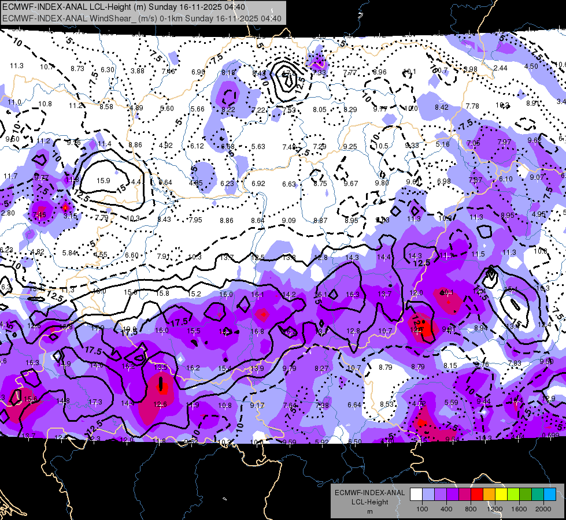The height and width of the screenshot is (520, 566).
Task: Click the grid value '7.91'
Action: pyautogui.click(x=163, y=256)
